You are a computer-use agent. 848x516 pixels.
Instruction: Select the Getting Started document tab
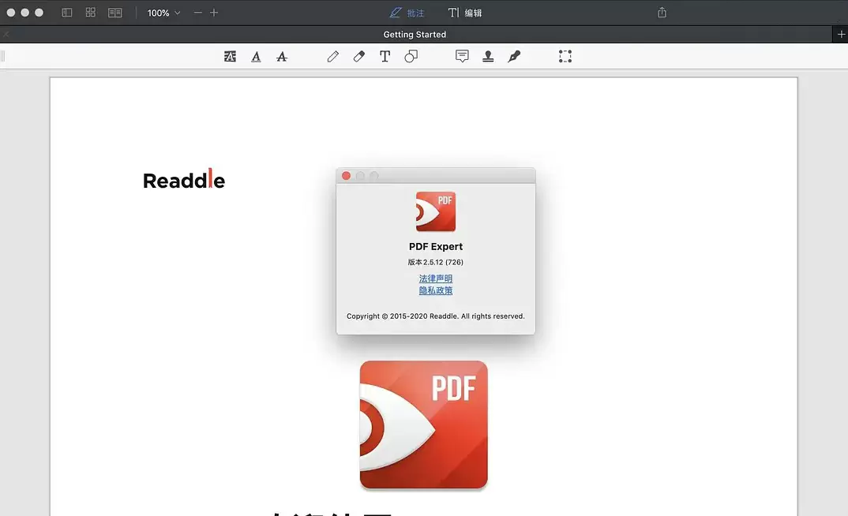[x=415, y=34]
